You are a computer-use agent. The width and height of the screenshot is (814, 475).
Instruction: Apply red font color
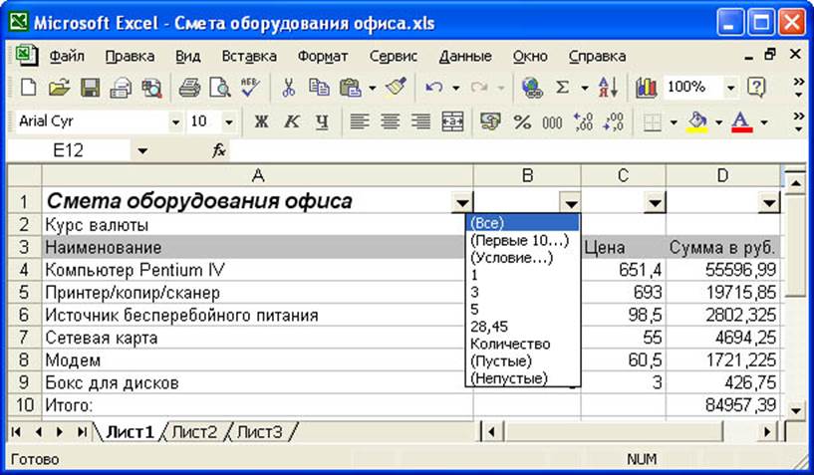click(x=742, y=122)
